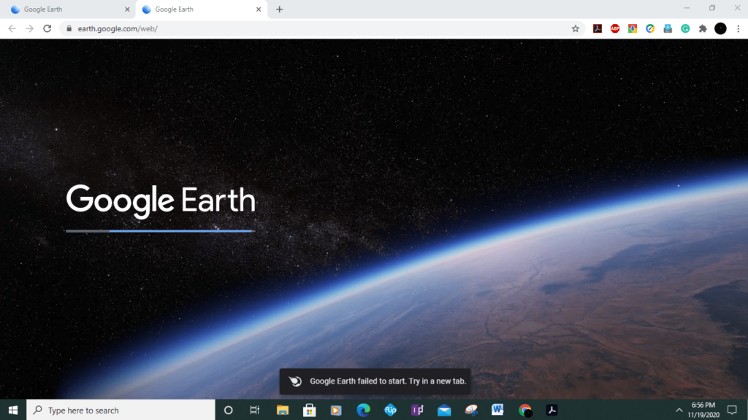Close the active Google Earth tab
The width and height of the screenshot is (748, 420).
(259, 9)
